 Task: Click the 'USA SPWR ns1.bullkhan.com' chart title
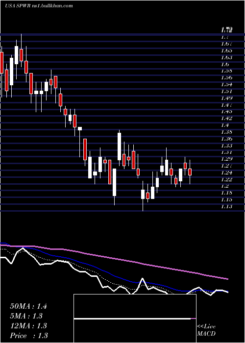pyautogui.click(x=39, y=6)
